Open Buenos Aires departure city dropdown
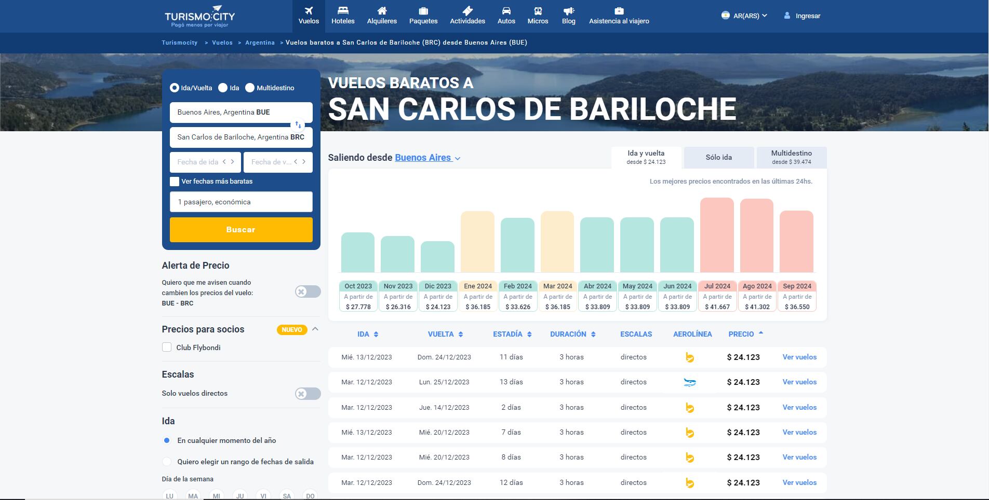 point(427,158)
